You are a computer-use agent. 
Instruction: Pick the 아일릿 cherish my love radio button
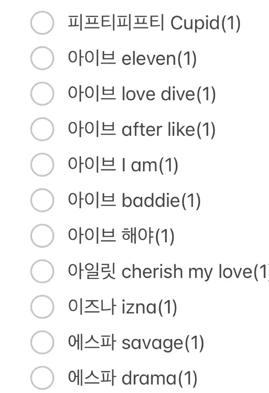[42, 271]
